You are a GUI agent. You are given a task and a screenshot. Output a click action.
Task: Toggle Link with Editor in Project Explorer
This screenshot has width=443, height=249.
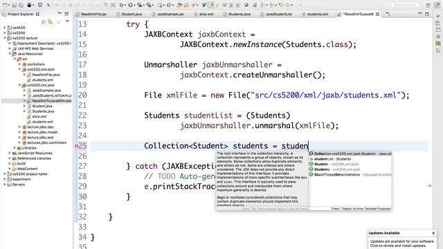point(51,21)
